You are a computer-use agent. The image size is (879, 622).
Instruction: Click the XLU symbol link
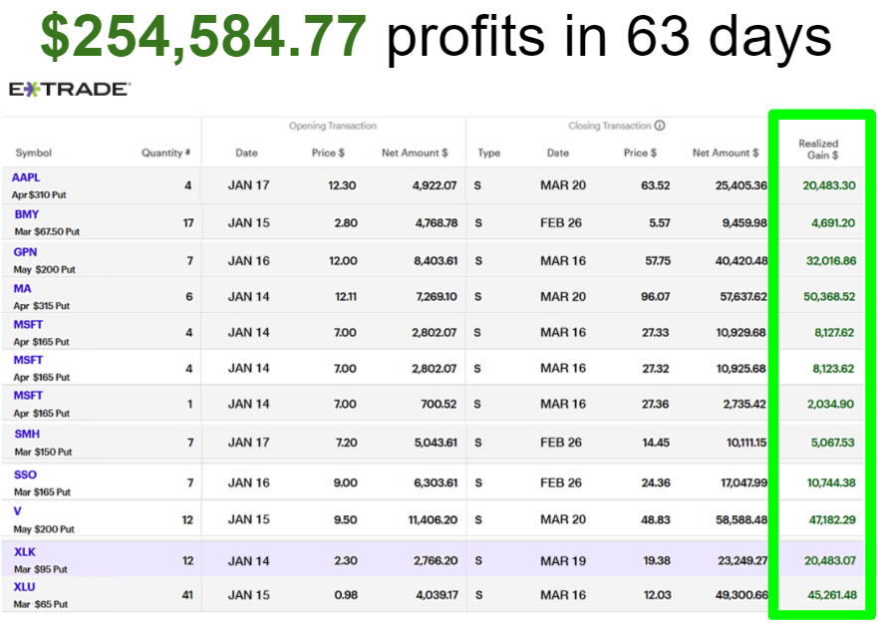25,587
